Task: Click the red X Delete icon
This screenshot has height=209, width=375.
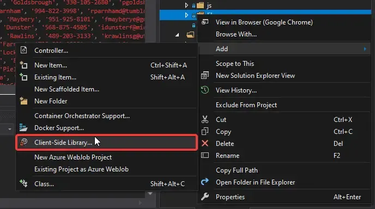Action: point(205,143)
